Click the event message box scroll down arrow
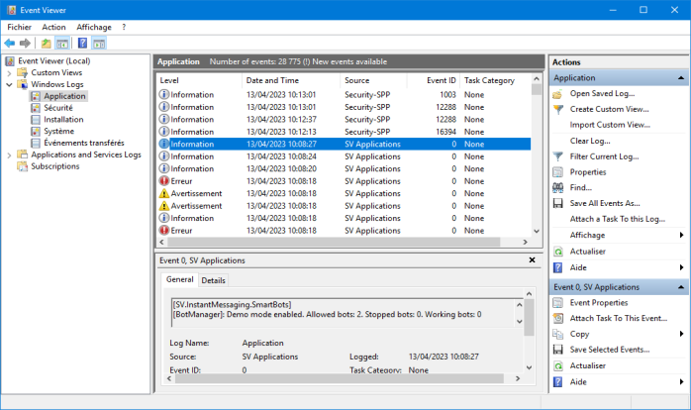 click(520, 322)
